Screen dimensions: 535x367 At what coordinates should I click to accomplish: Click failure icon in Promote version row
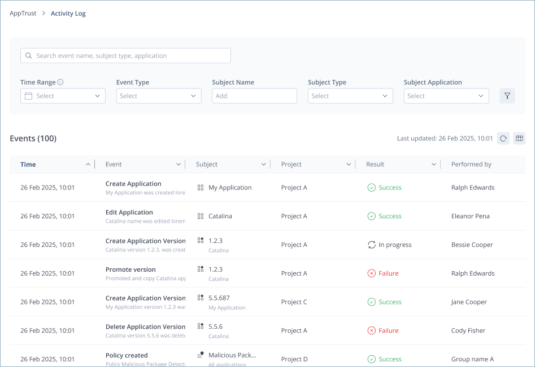coord(371,273)
